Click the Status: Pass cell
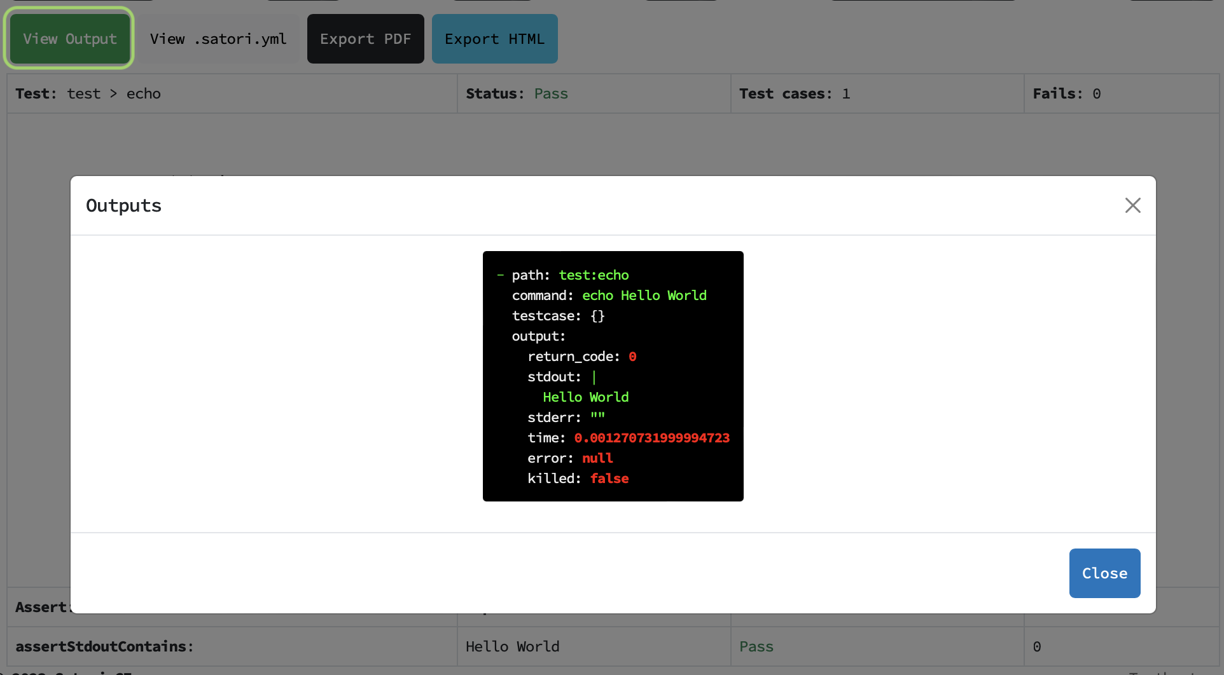Screen dimensions: 1224x675 coord(594,93)
